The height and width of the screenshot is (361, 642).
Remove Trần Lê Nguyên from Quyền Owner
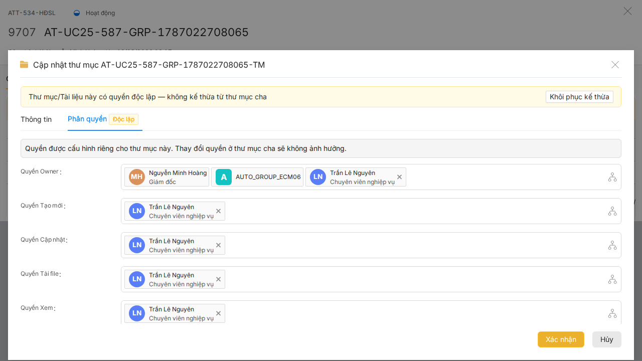point(399,177)
